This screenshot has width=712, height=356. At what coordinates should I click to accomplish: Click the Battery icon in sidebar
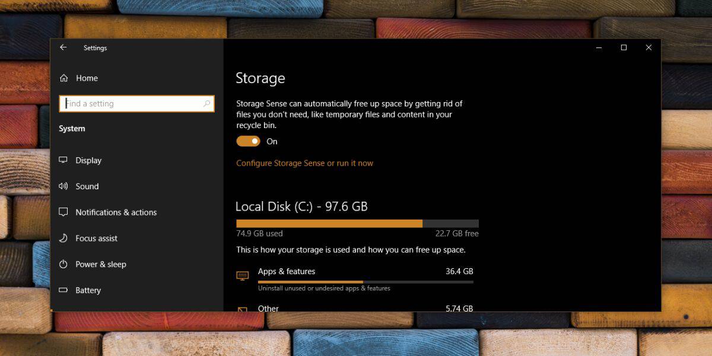click(63, 290)
